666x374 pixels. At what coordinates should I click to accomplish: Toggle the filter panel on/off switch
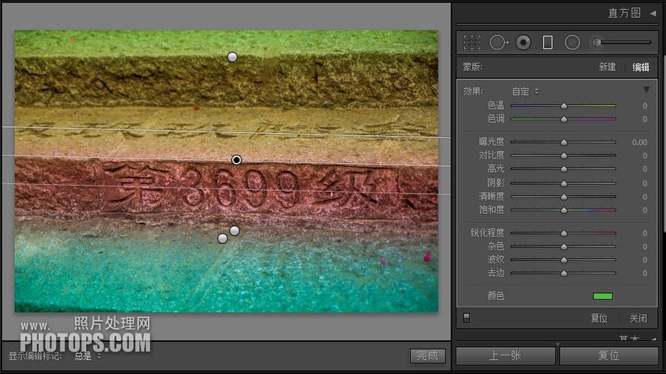tap(466, 318)
